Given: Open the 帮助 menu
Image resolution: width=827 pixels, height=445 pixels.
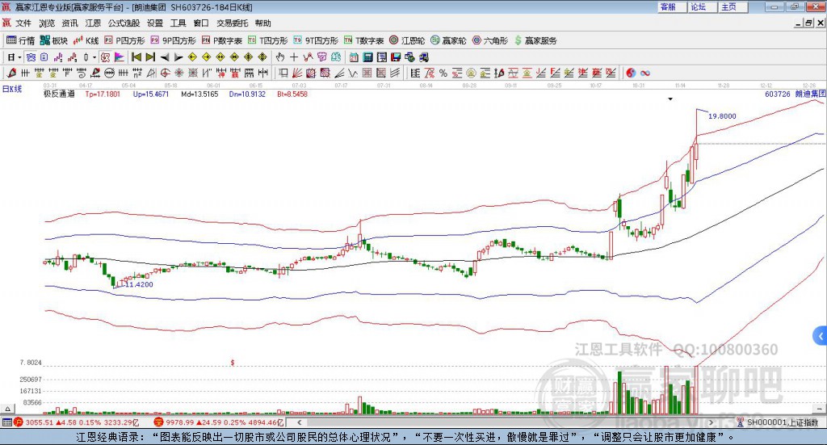Looking at the screenshot, I should 262,23.
